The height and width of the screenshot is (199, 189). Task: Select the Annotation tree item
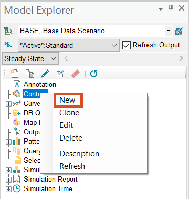pos(40,85)
